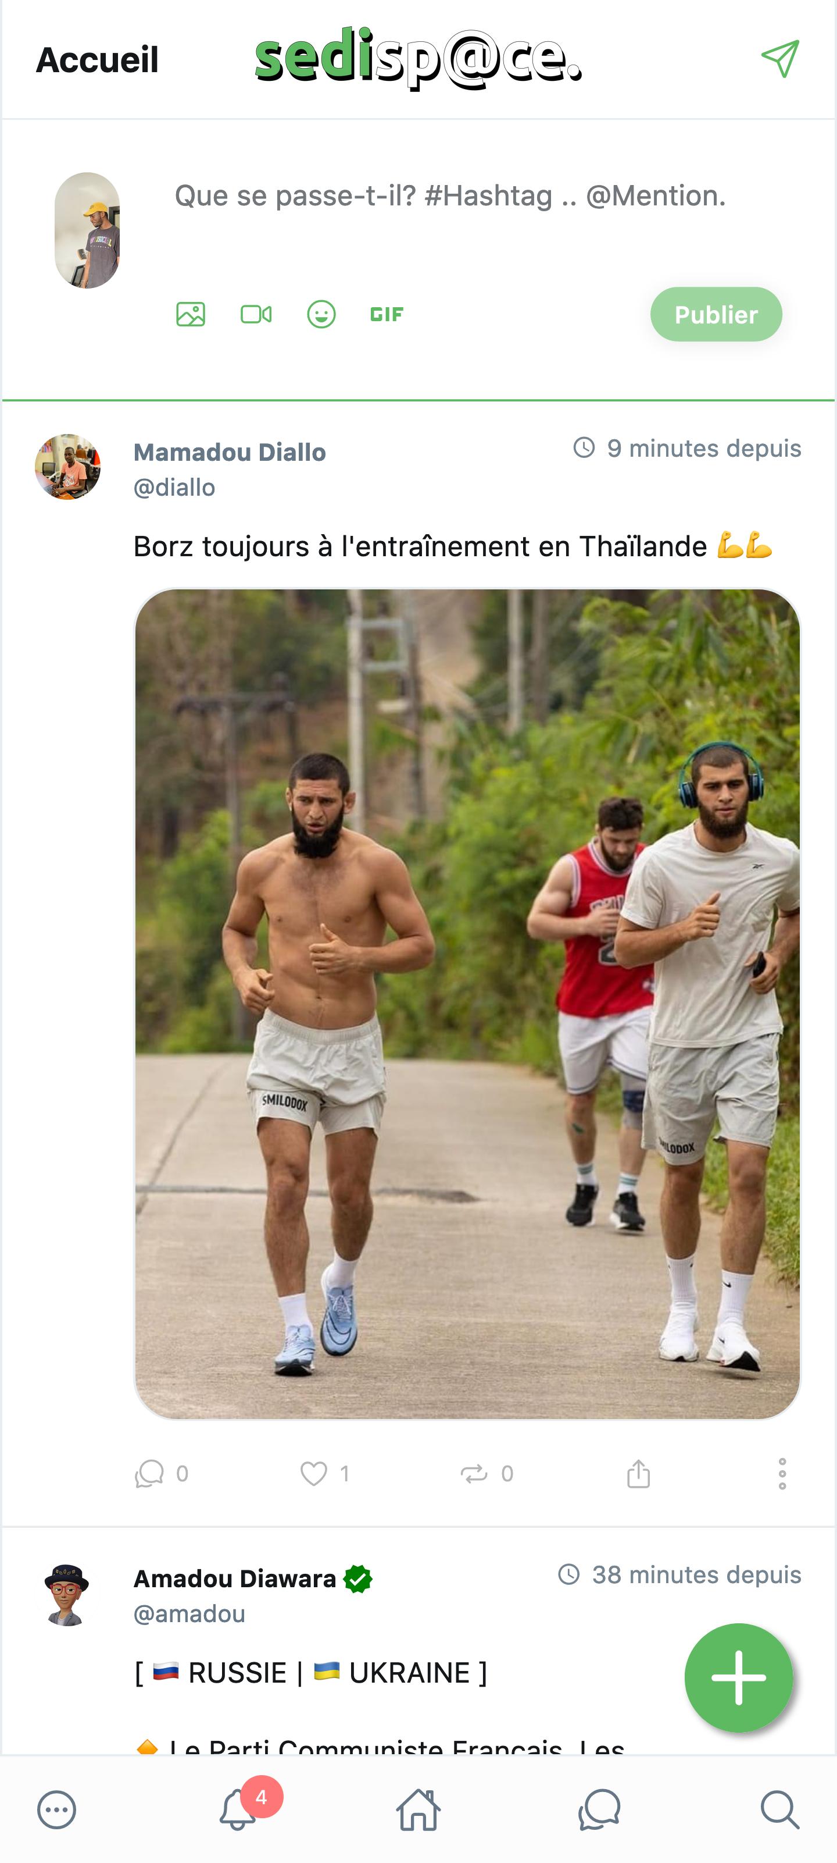Screen dimensions: 837x1863
Task: Add a video via camera icon
Action: click(256, 314)
